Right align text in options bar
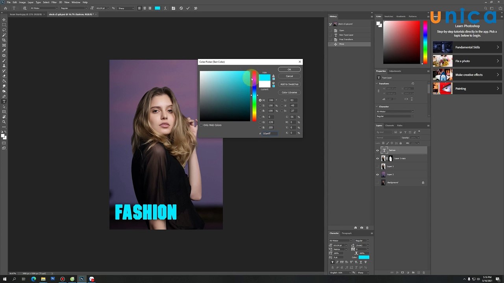 click(x=150, y=8)
